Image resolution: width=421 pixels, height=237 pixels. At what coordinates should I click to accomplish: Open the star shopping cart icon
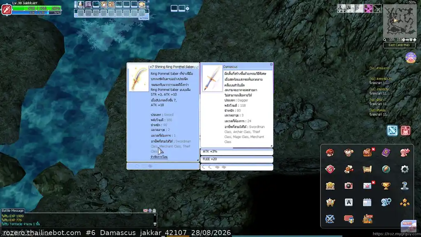330,202
